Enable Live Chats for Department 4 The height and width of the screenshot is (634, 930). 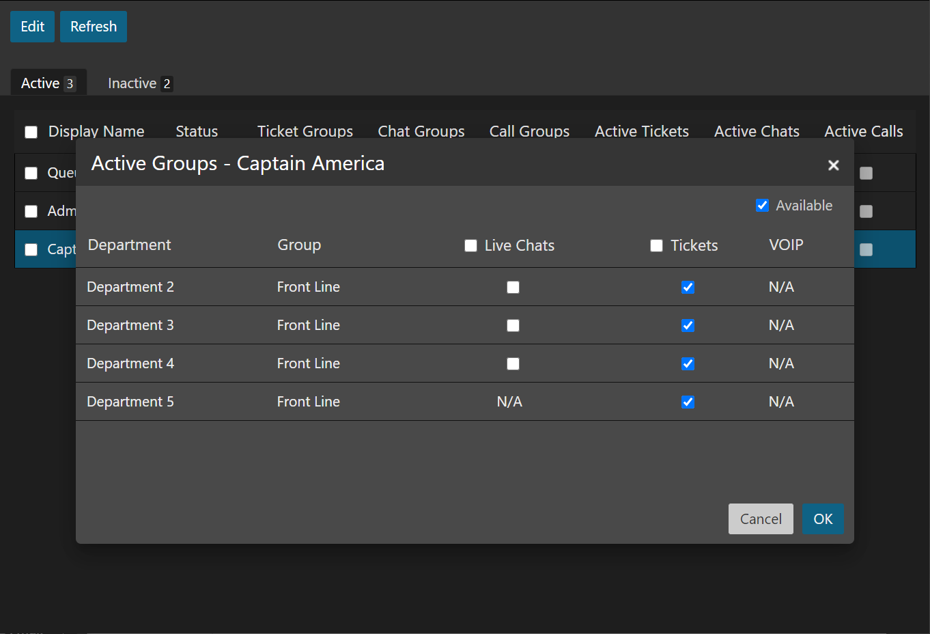tap(513, 364)
